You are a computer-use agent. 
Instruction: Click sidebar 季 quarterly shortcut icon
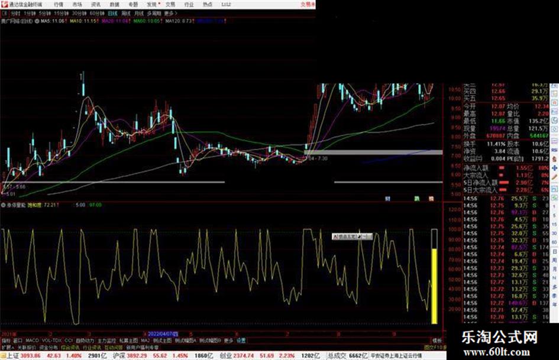[554, 296]
